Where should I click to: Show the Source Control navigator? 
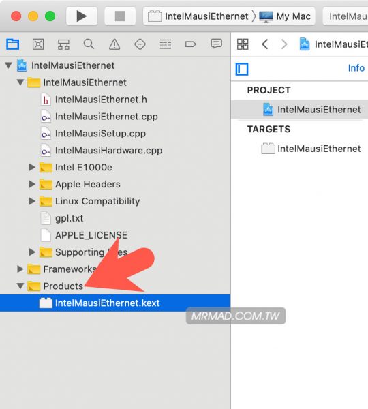(x=38, y=44)
